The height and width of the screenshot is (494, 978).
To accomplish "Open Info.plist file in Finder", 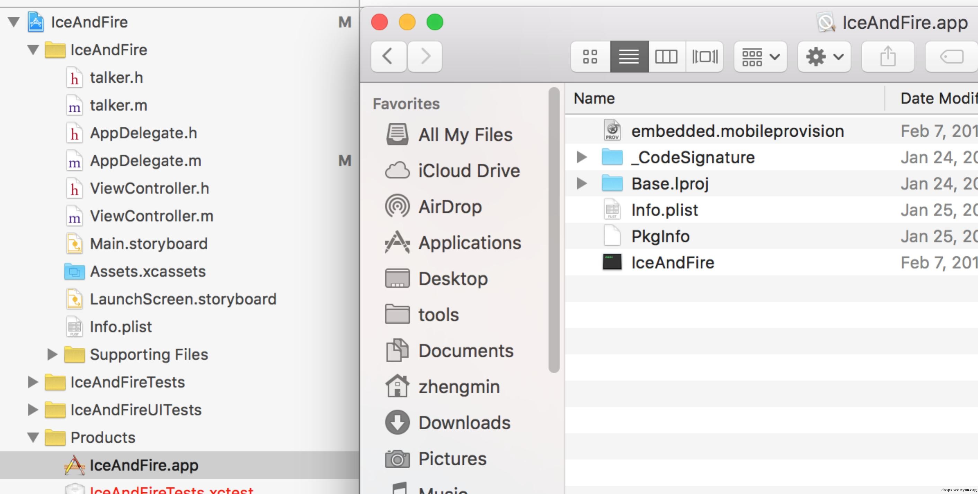I will coord(664,210).
